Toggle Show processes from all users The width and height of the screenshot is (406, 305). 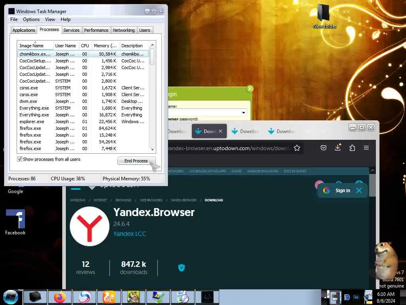point(20,159)
